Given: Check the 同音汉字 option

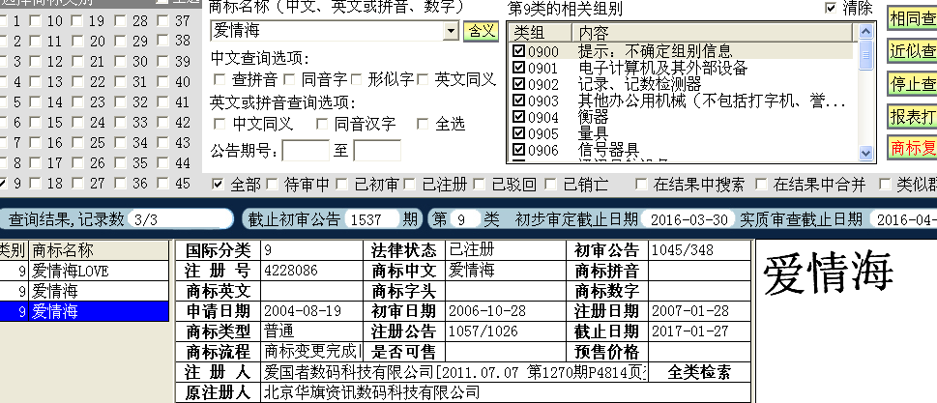Looking at the screenshot, I should [x=322, y=124].
